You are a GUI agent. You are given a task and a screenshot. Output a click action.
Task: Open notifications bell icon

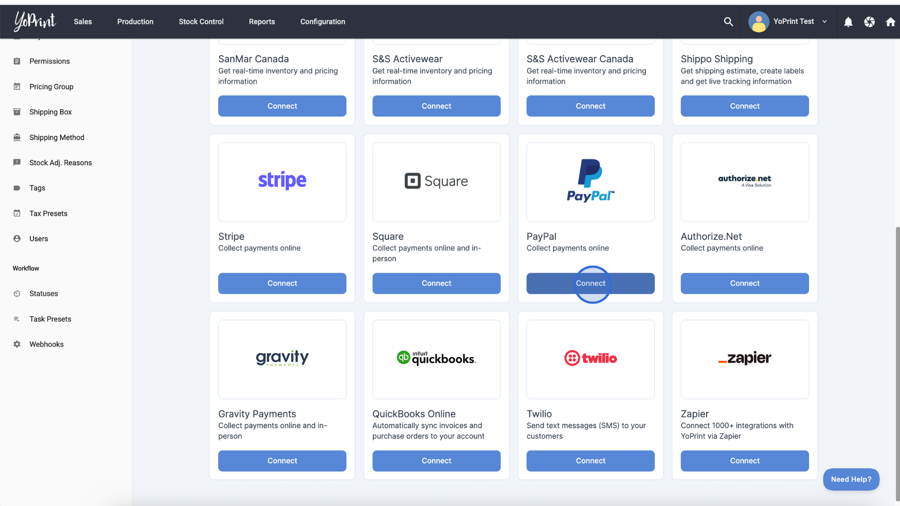click(x=848, y=22)
